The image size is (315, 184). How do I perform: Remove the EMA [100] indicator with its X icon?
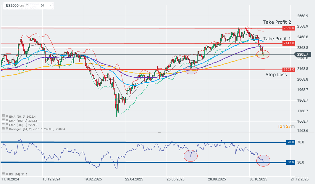coord(7,121)
